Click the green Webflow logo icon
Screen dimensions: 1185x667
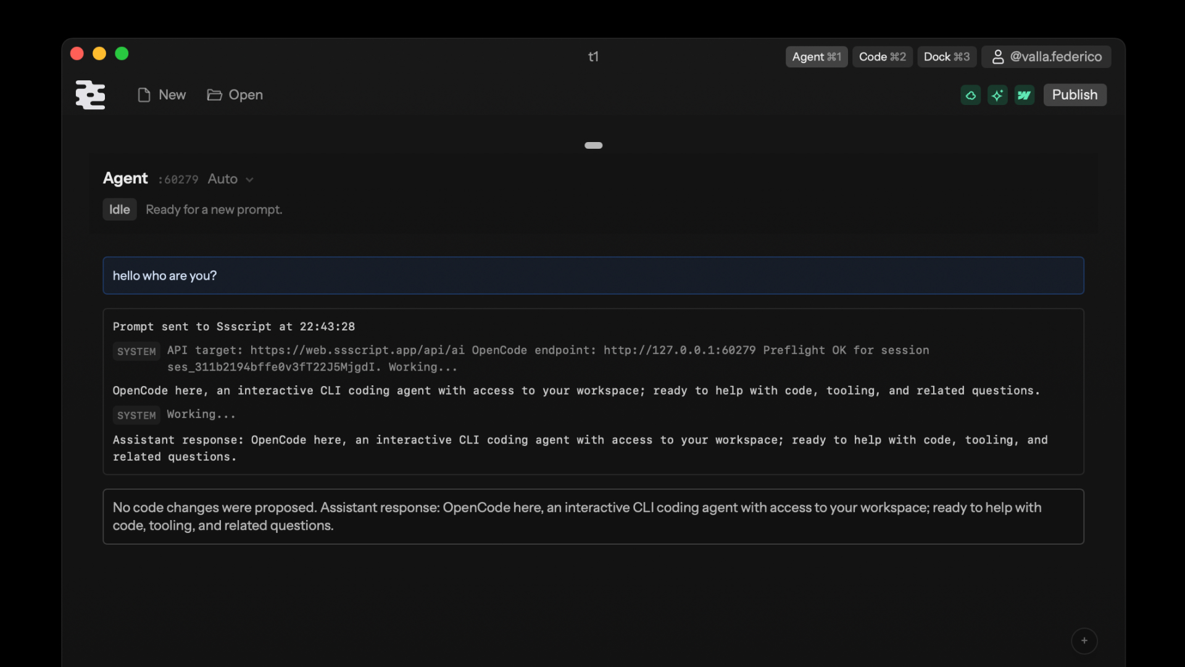click(1025, 95)
